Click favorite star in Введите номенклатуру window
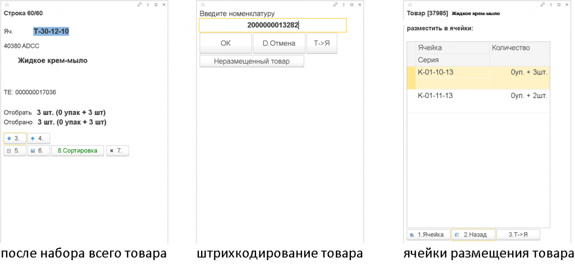Image resolution: width=575 pixels, height=264 pixels. [202, 4]
